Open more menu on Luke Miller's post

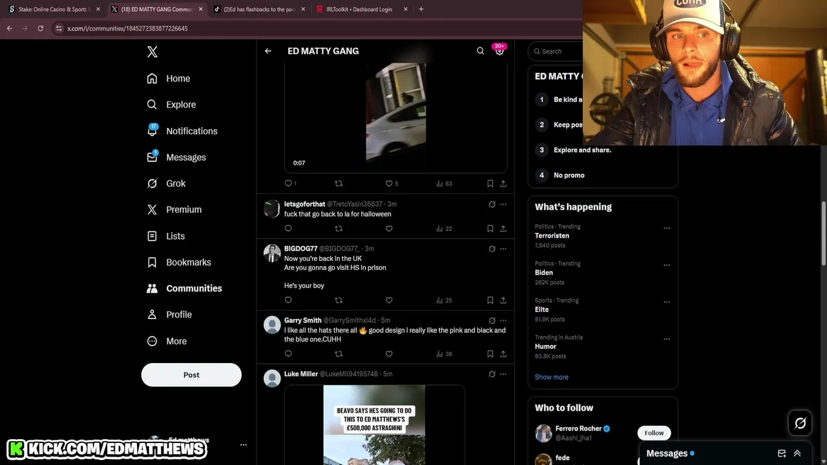click(503, 374)
